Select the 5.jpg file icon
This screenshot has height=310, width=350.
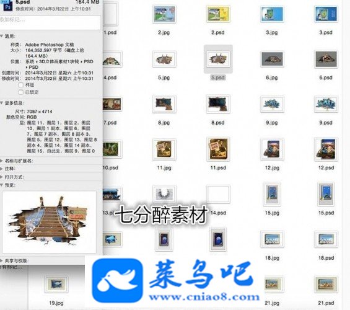pos(164,59)
